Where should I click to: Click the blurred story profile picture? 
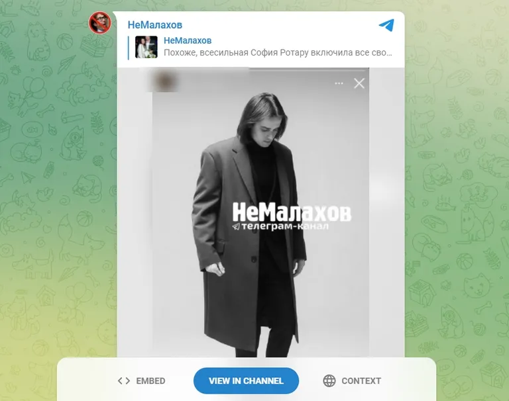pos(166,81)
